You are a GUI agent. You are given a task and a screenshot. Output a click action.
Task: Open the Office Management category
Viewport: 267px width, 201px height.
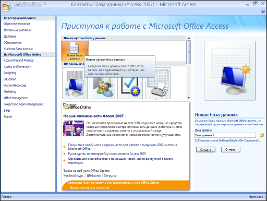pyautogui.click(x=16, y=98)
